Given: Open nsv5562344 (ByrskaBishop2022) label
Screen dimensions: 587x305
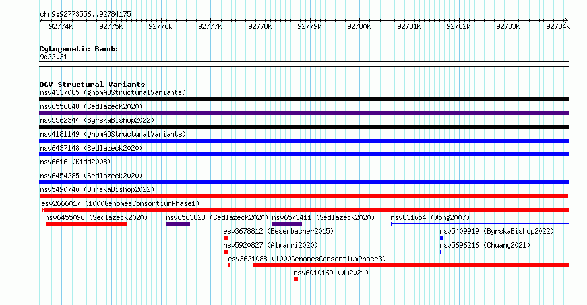Looking at the screenshot, I should coord(97,120).
